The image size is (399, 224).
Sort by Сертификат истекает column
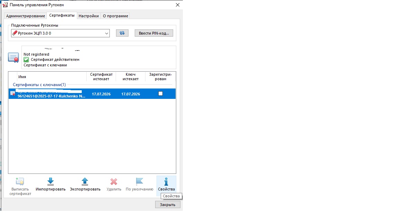coord(101,77)
